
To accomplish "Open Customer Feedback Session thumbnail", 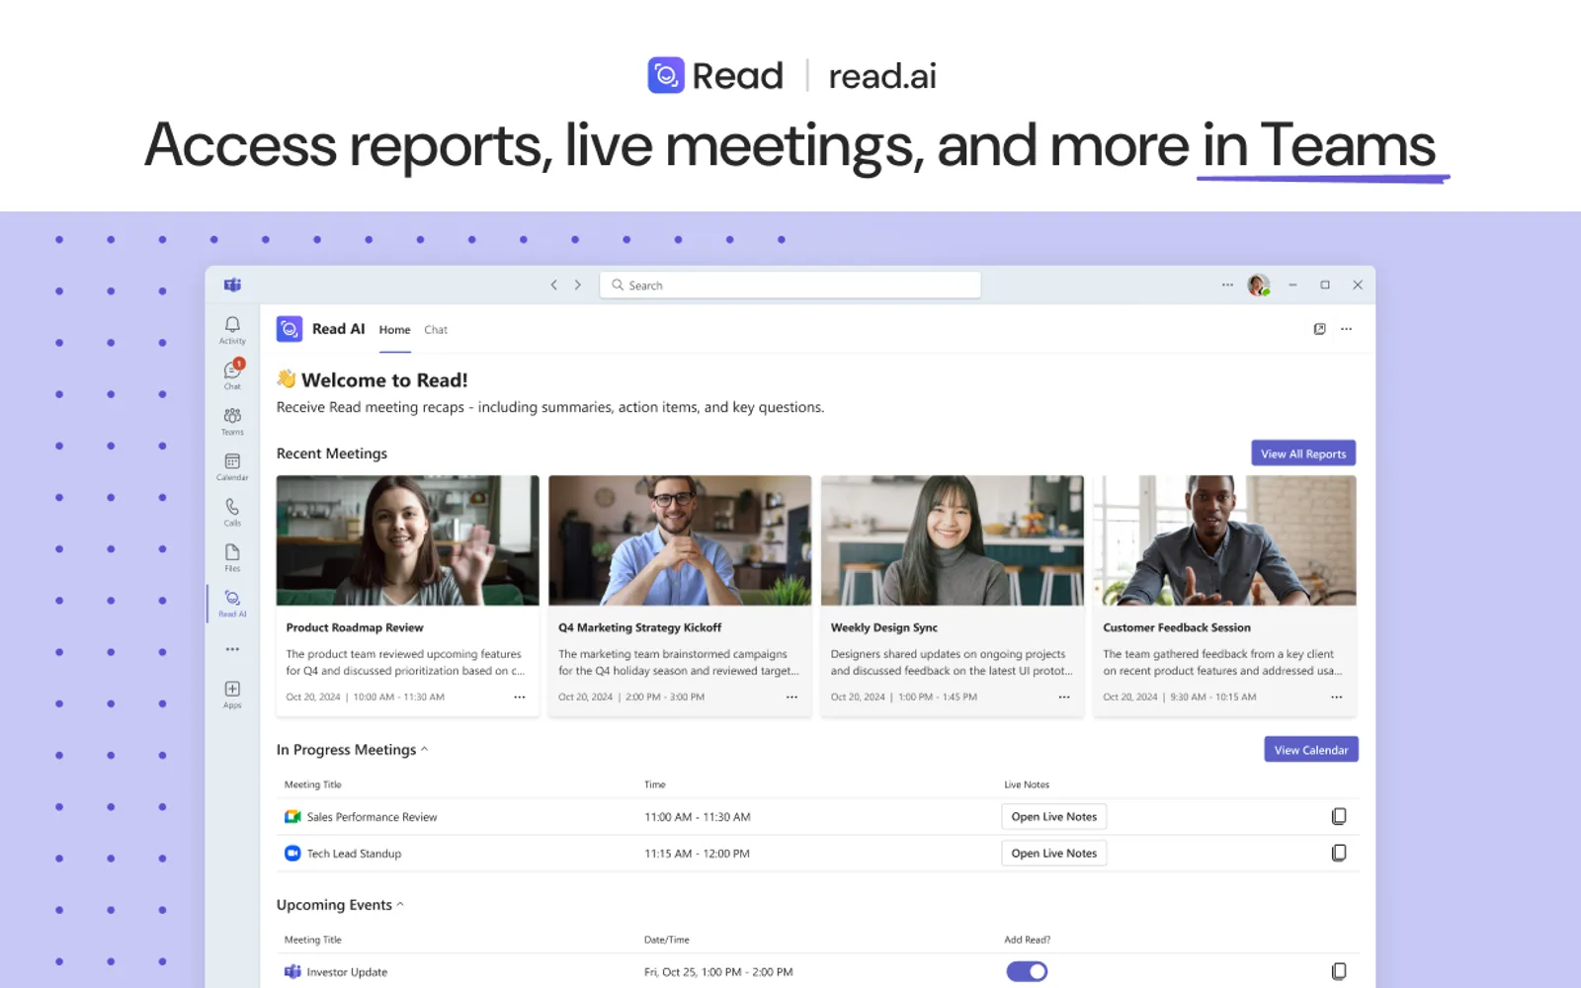I will (x=1224, y=540).
